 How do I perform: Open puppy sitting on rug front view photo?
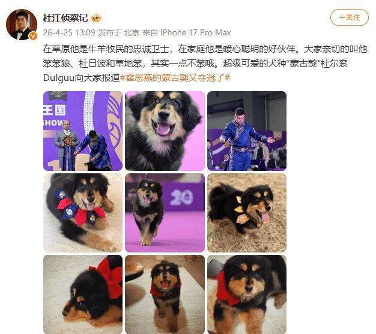[x=165, y=294]
